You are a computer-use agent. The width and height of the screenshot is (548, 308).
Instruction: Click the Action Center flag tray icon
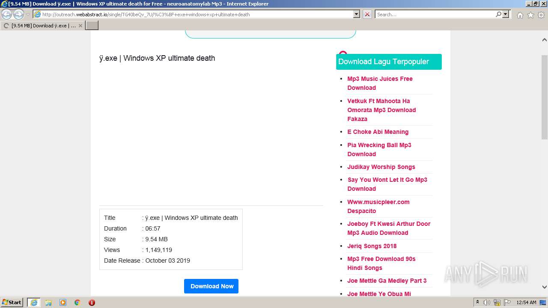tap(507, 302)
